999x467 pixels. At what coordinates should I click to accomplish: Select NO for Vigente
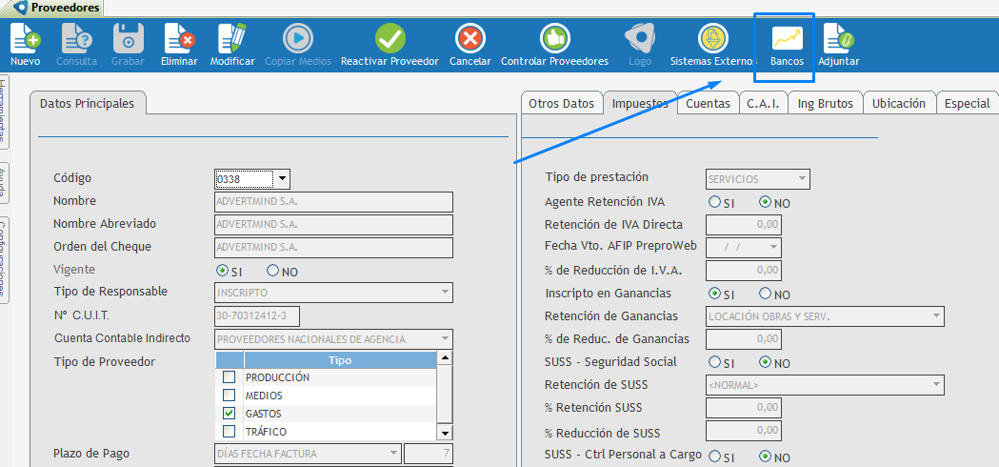(273, 272)
